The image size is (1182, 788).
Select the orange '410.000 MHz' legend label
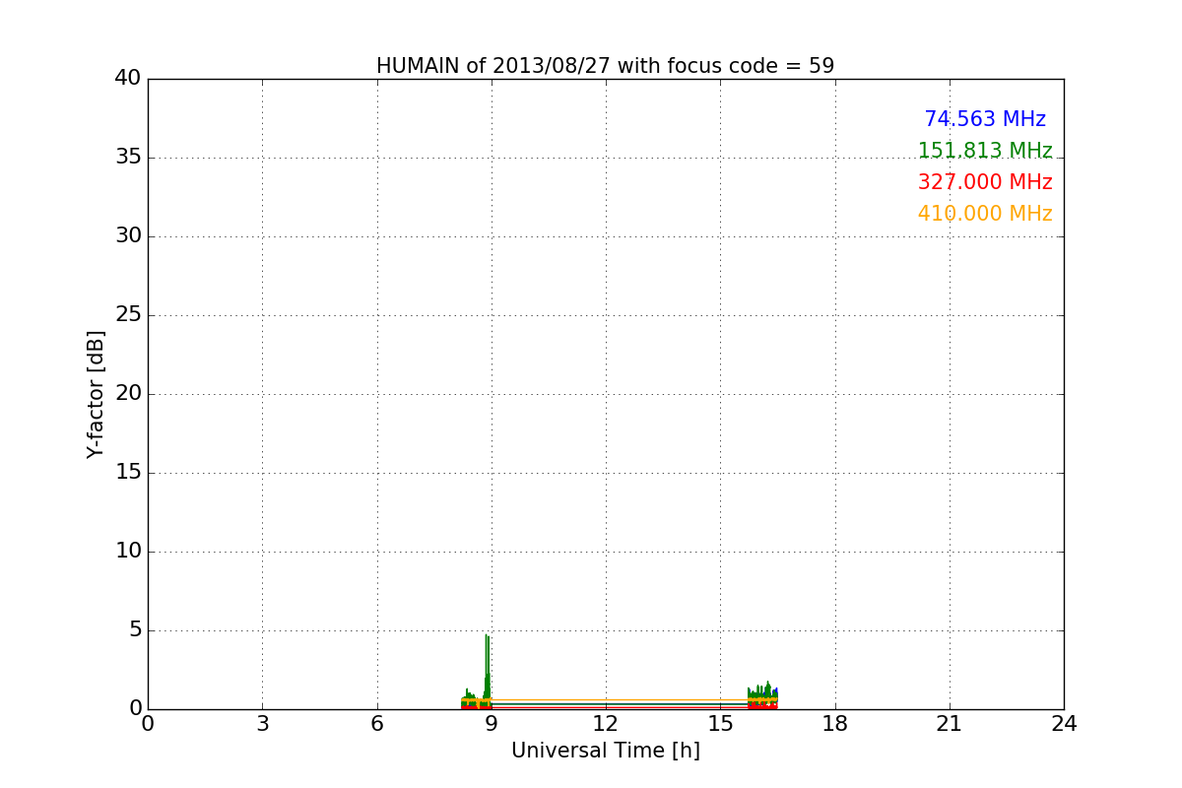[985, 214]
